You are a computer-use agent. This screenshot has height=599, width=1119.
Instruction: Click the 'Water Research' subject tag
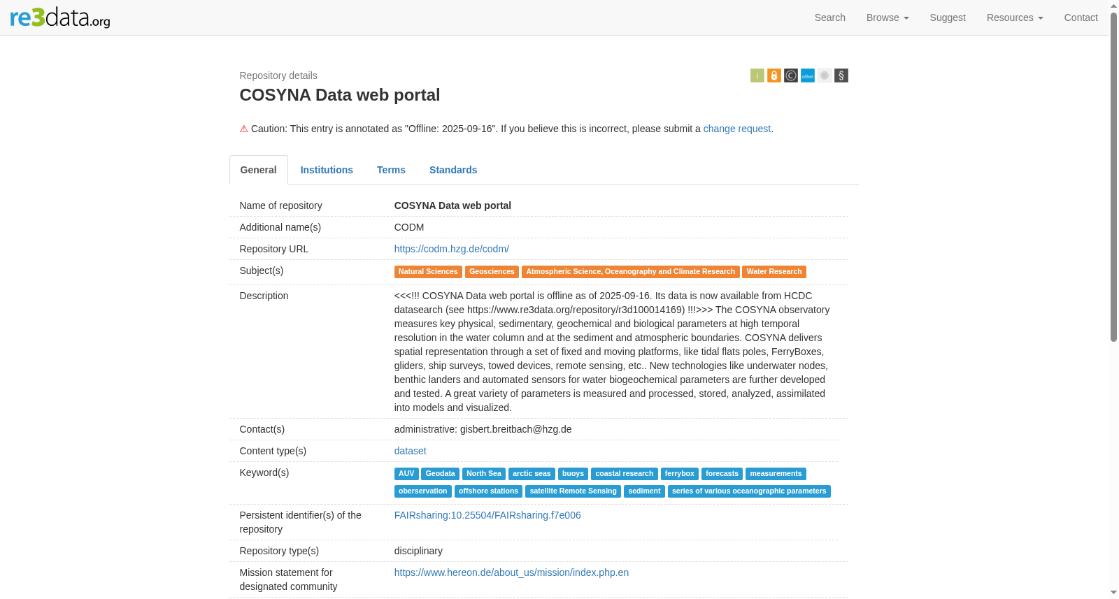click(774, 272)
